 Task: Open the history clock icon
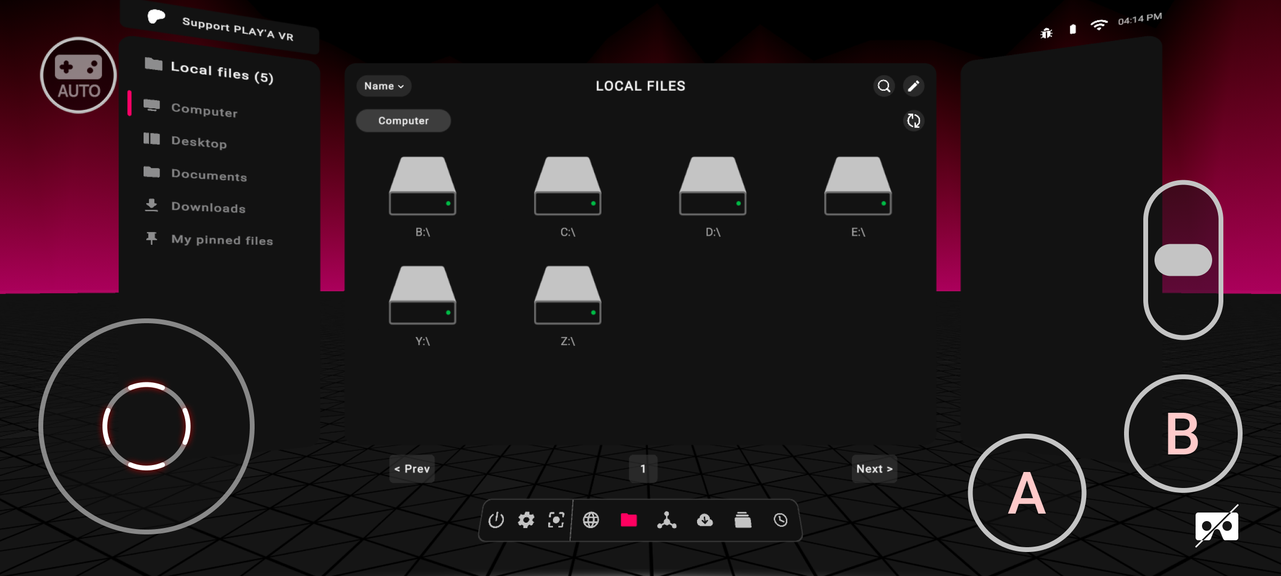pos(780,520)
